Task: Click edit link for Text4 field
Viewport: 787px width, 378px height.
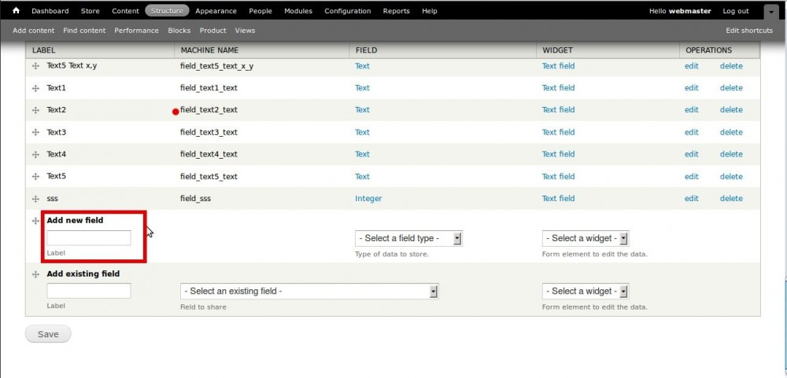Action: click(691, 154)
